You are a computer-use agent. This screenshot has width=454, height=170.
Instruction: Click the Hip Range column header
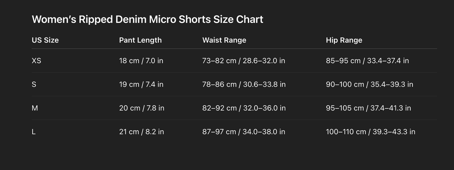344,40
